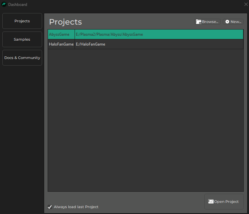Click the icon on the Open Project button
This screenshot has height=214, width=249.
coord(211,202)
